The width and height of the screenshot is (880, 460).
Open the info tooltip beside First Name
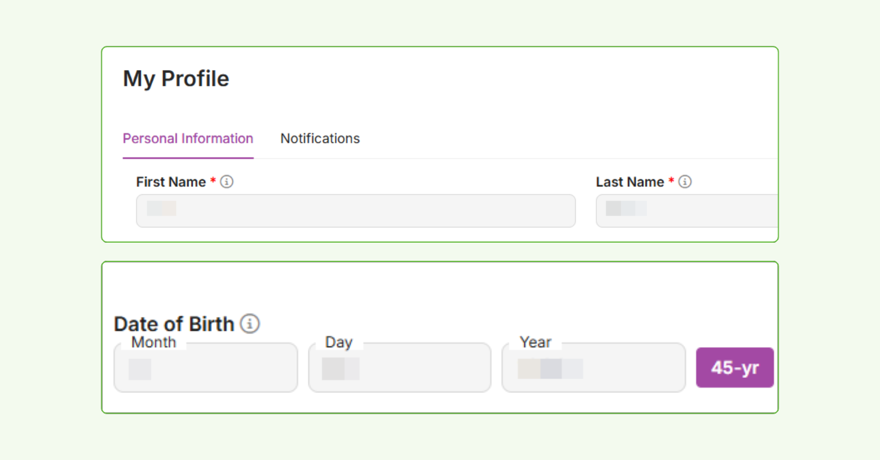coord(227,181)
